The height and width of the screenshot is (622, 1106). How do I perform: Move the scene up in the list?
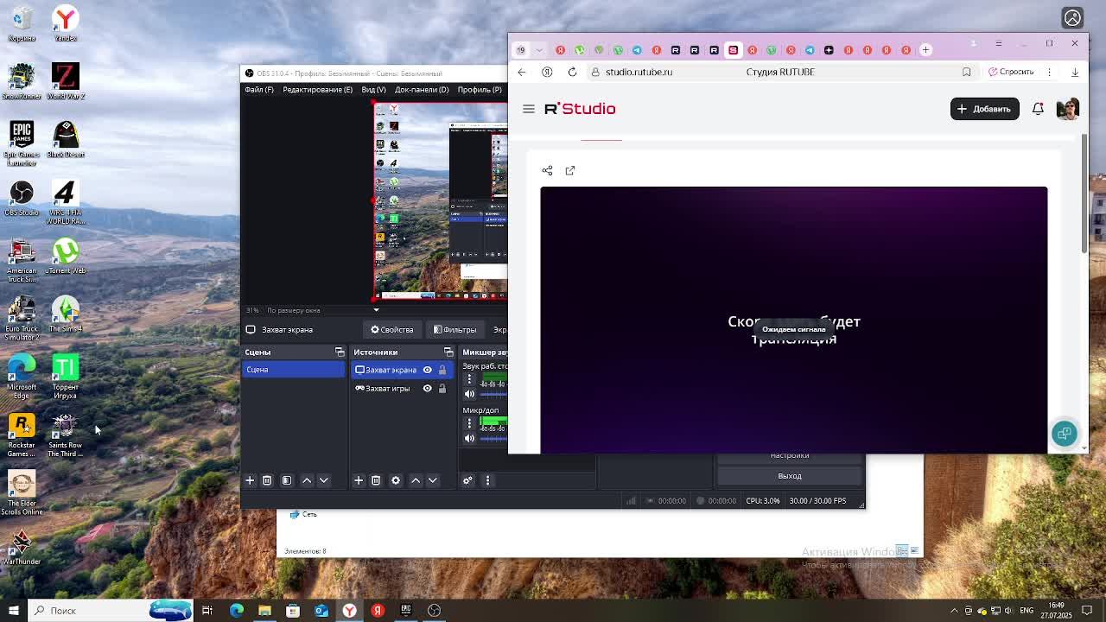pos(307,480)
